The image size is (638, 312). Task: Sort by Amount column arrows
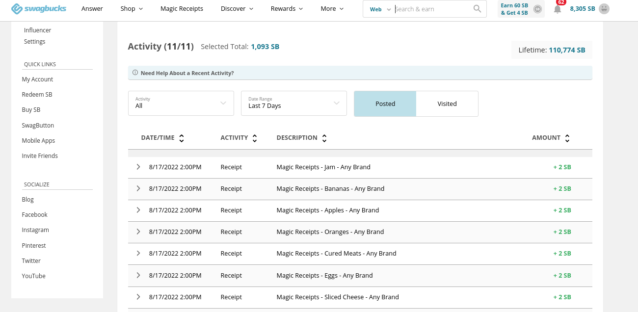567,138
